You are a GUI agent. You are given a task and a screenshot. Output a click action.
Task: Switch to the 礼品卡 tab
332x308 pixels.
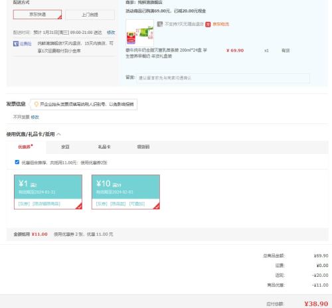104,147
